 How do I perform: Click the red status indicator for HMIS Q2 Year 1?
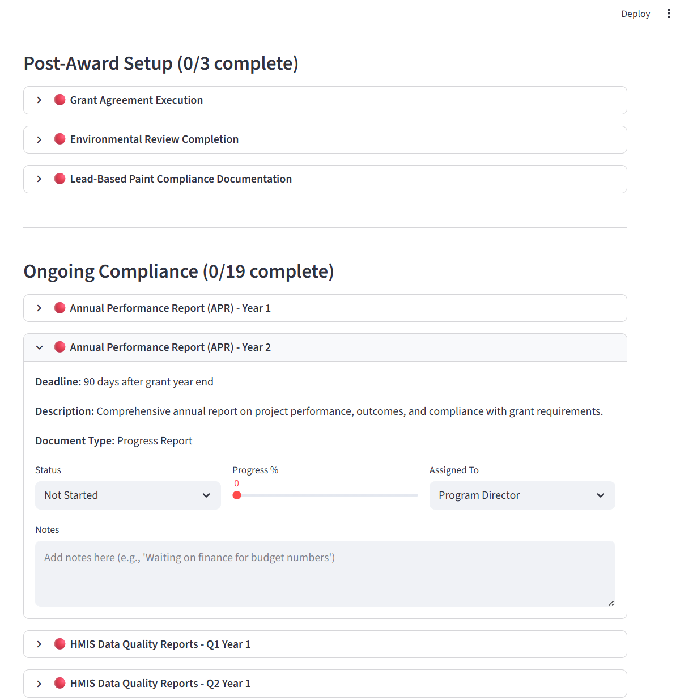point(59,683)
